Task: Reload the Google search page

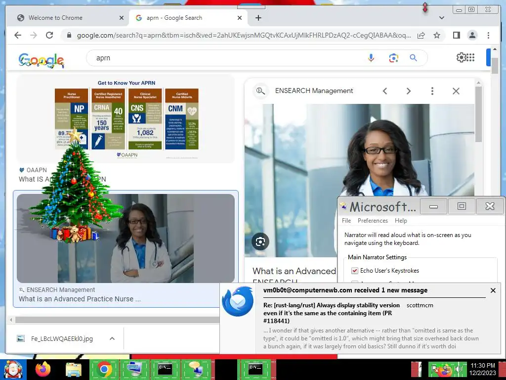Action: click(x=49, y=35)
